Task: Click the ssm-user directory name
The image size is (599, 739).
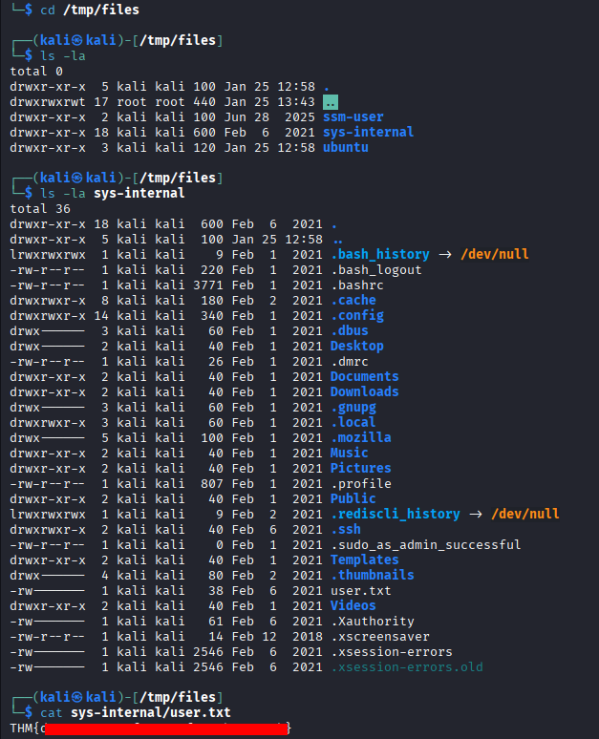Action: [353, 116]
